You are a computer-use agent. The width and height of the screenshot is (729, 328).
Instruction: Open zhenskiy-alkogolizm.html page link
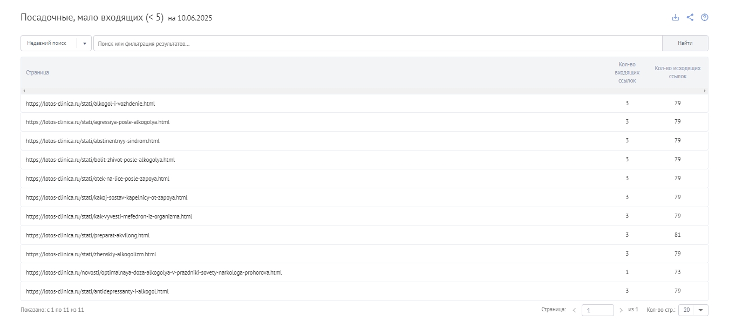pyautogui.click(x=91, y=254)
